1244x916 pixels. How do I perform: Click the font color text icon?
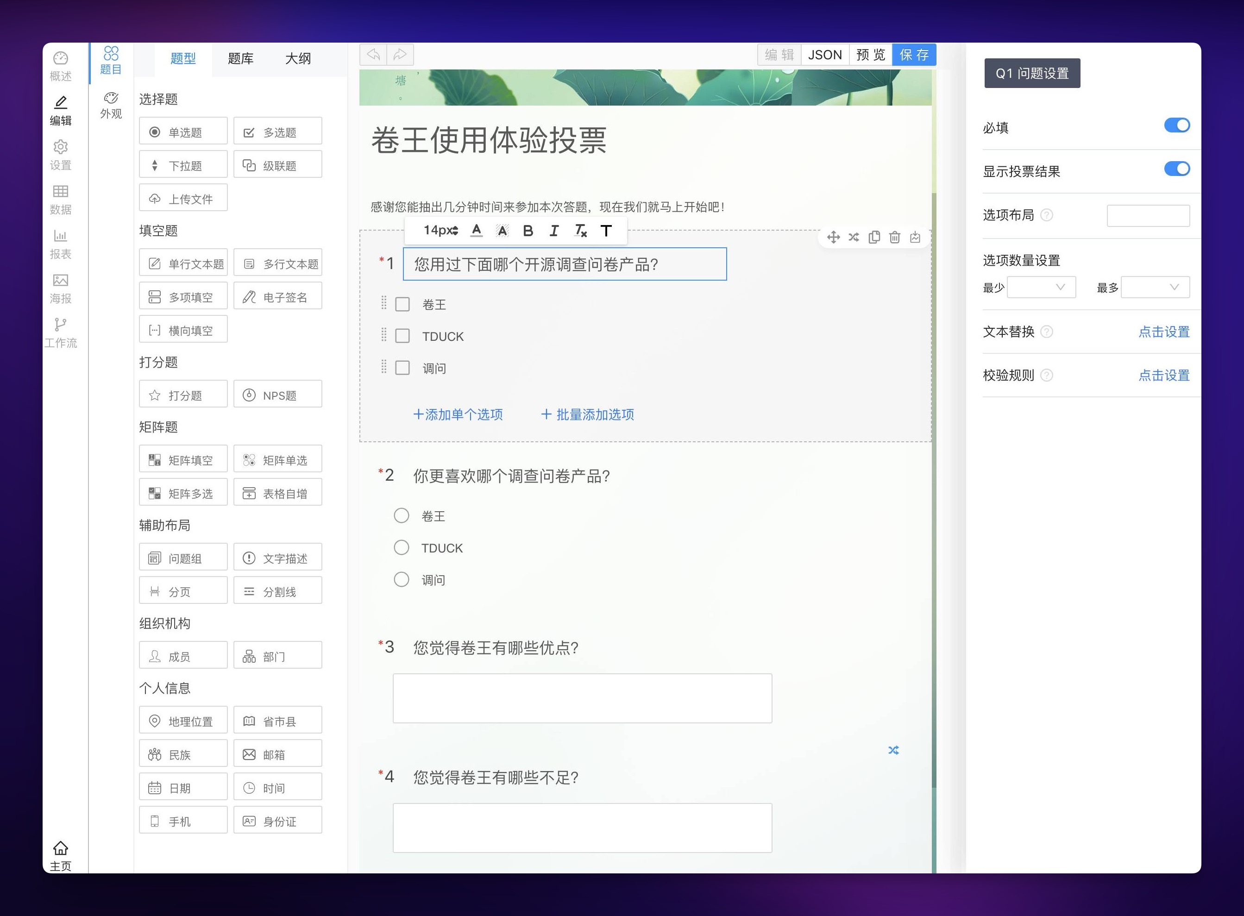click(476, 231)
